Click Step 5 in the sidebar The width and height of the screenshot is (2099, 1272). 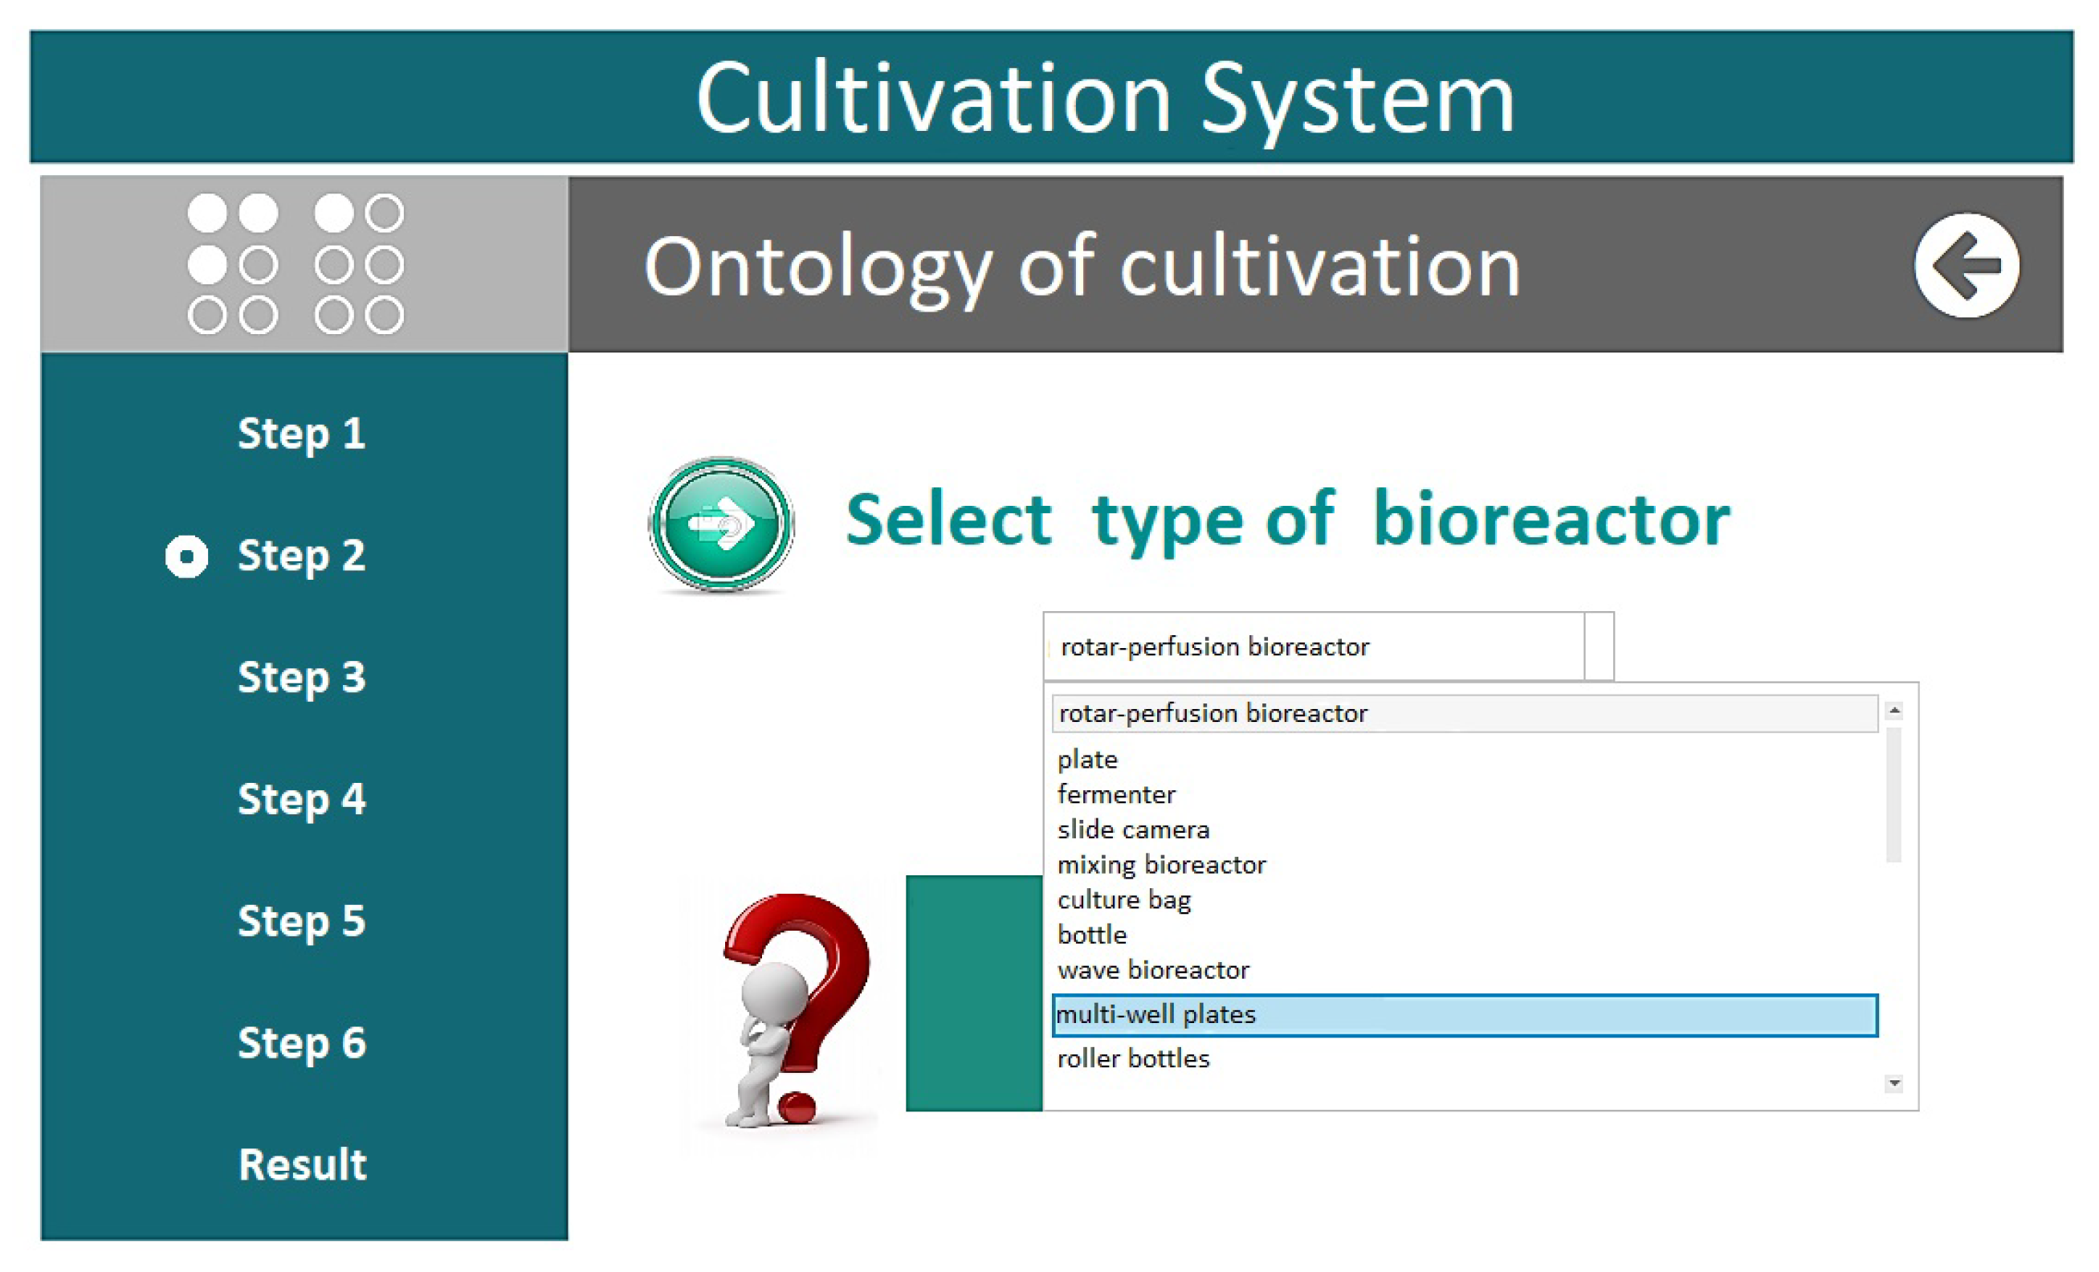click(302, 921)
